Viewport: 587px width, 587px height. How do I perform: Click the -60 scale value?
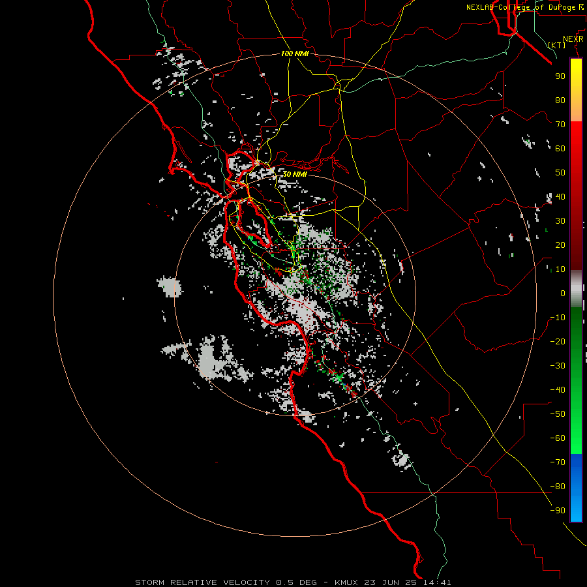tap(558, 438)
